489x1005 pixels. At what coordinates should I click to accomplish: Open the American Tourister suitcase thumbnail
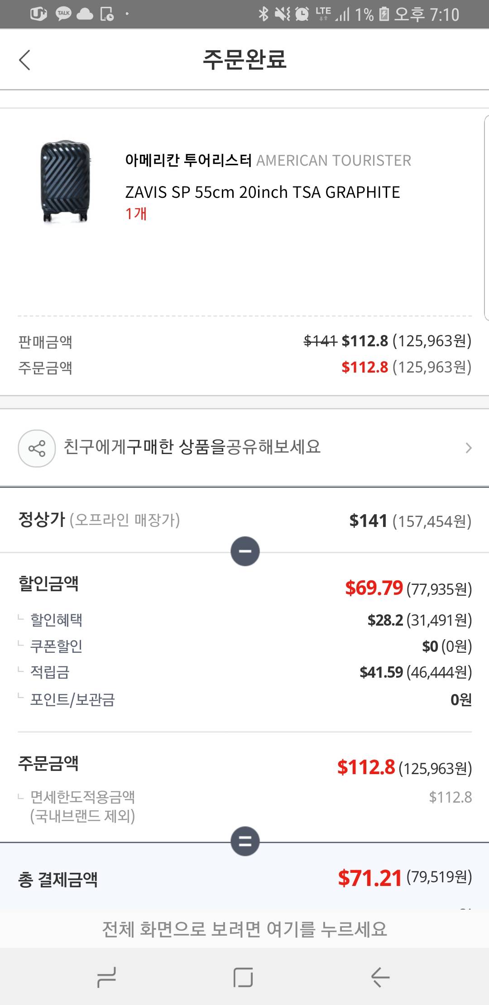tap(65, 182)
